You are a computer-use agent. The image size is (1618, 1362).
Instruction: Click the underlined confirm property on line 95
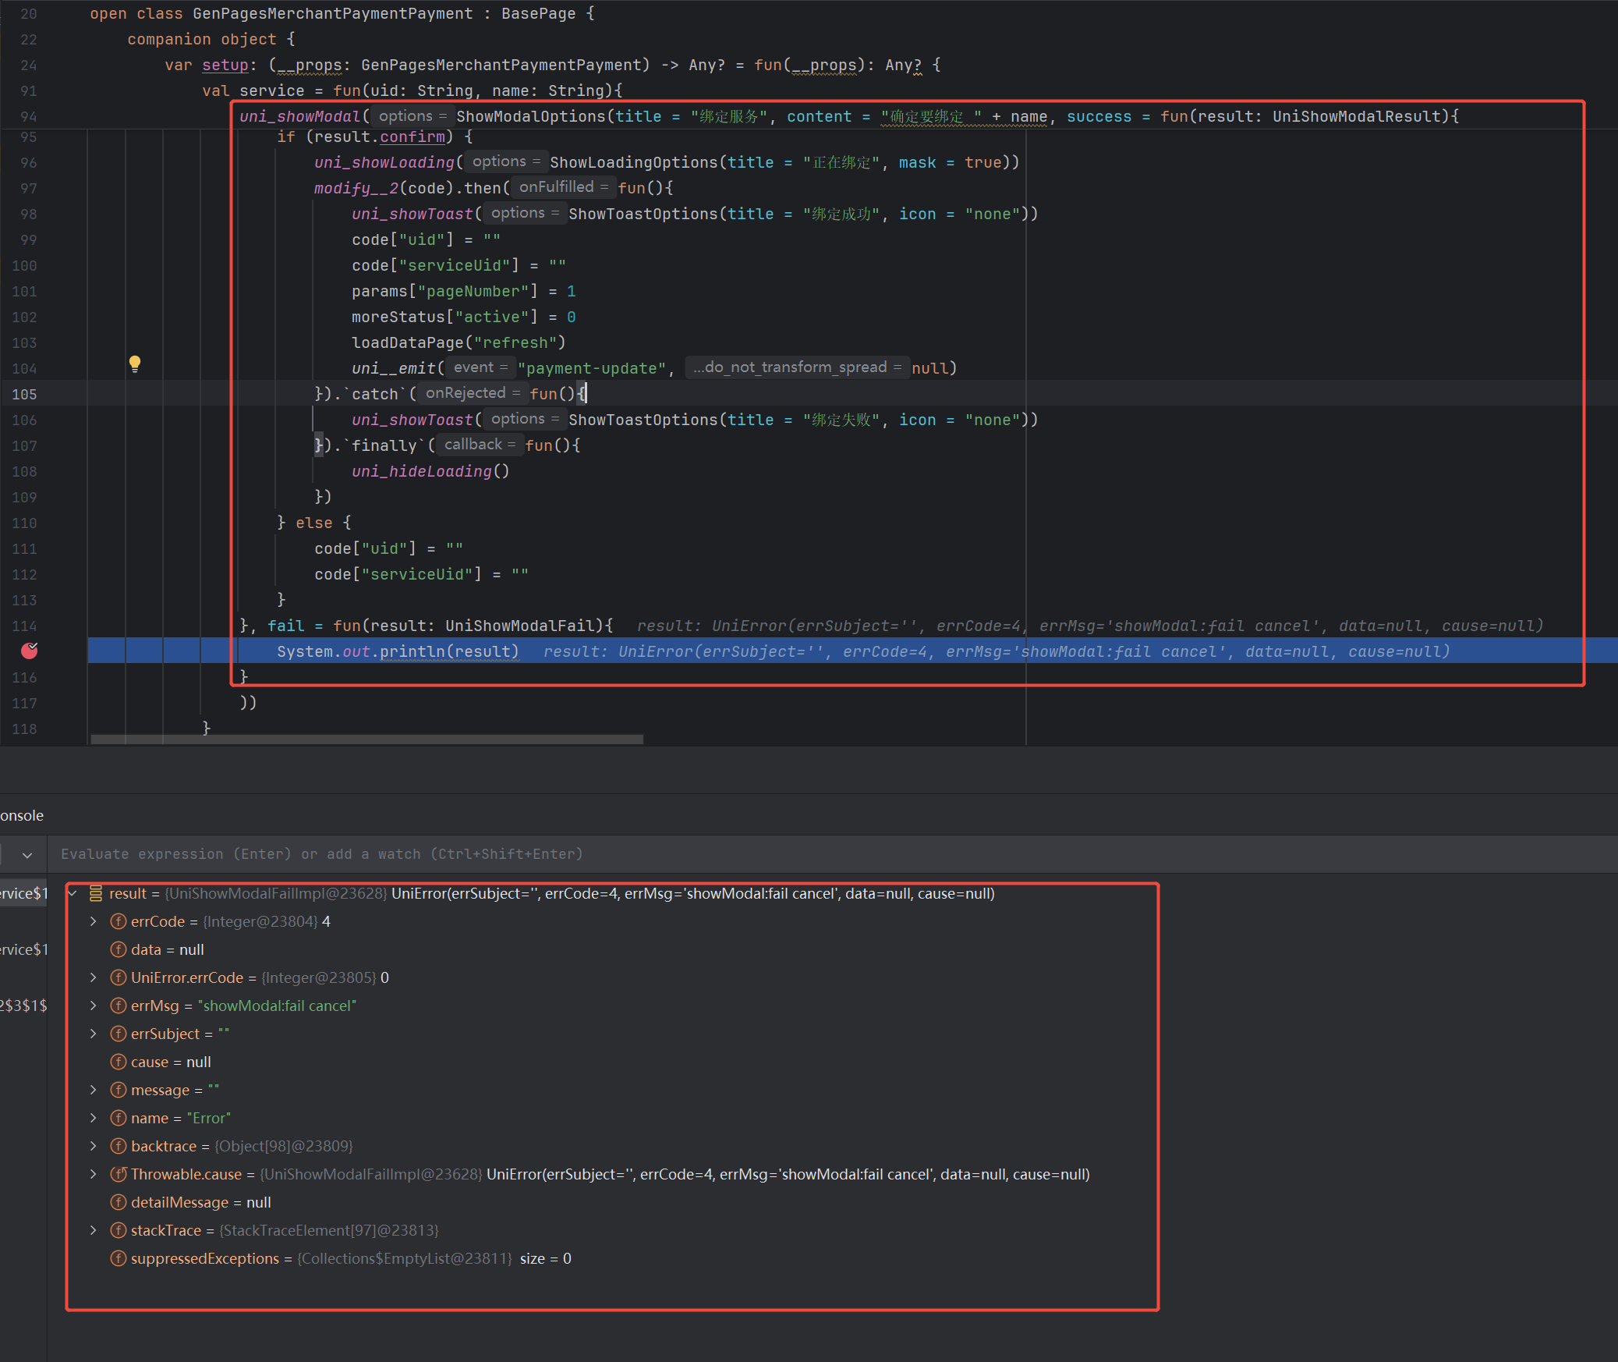tap(412, 137)
